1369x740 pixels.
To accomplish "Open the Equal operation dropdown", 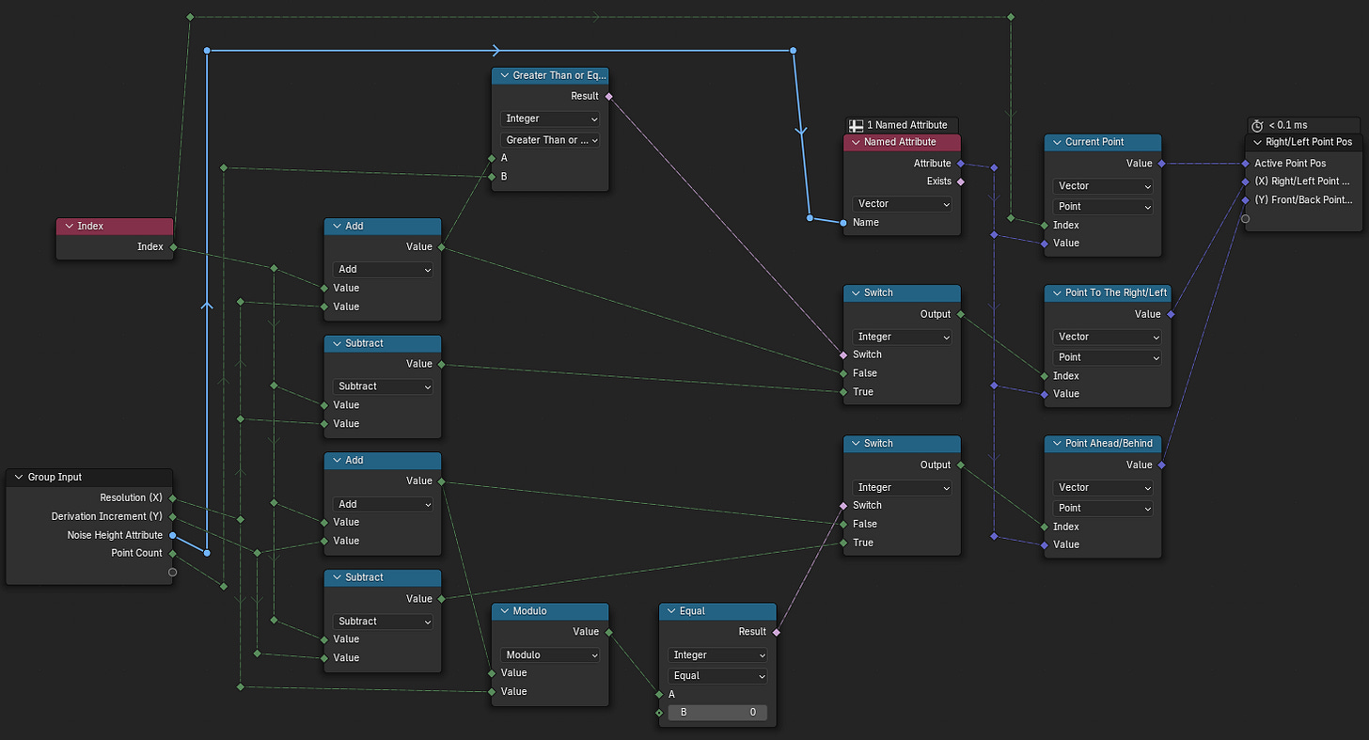I will [x=718, y=676].
